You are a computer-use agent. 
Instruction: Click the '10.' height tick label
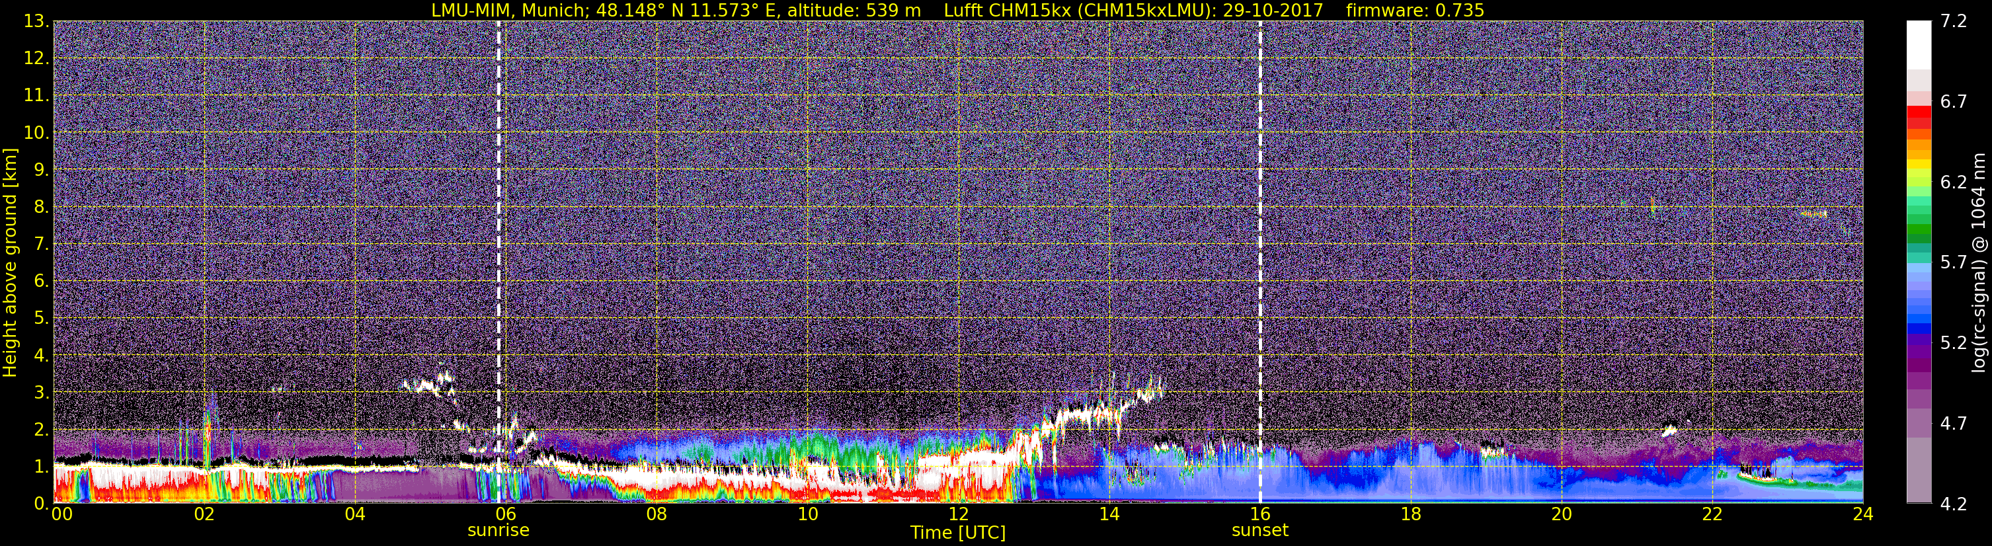(x=36, y=132)
